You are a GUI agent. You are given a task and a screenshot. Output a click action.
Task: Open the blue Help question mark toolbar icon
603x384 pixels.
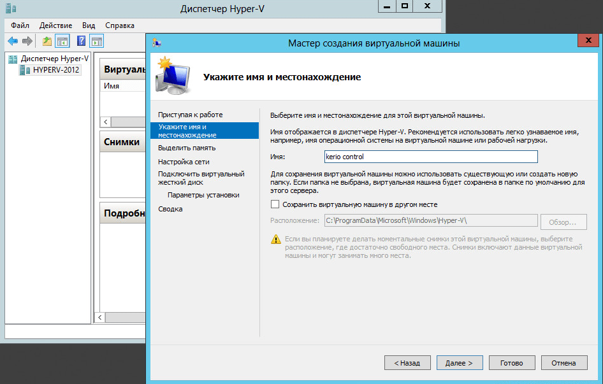[x=81, y=41]
